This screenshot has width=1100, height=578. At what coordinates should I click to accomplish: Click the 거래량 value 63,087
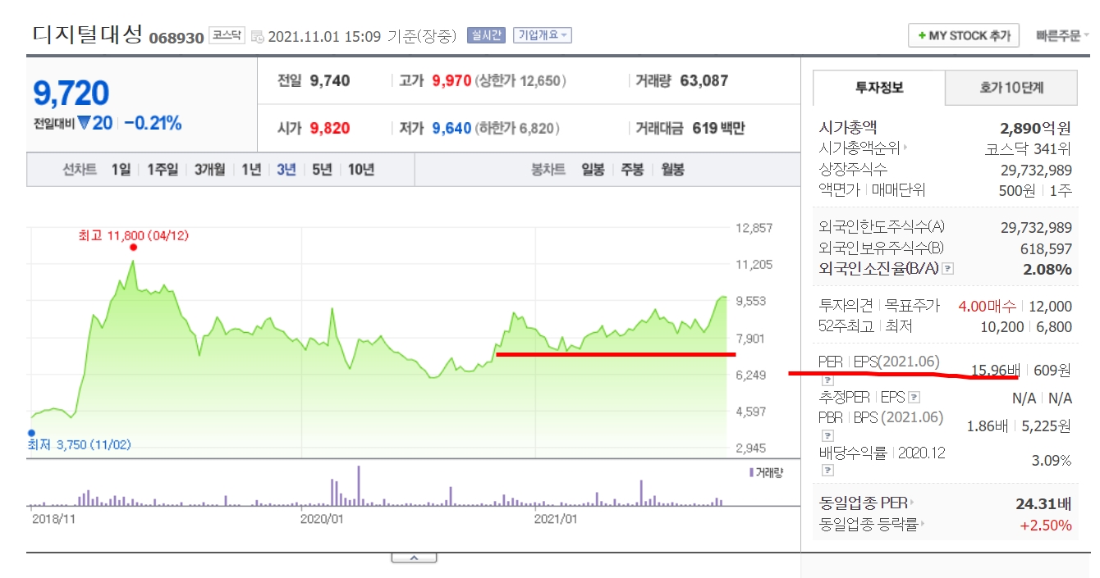(x=703, y=80)
